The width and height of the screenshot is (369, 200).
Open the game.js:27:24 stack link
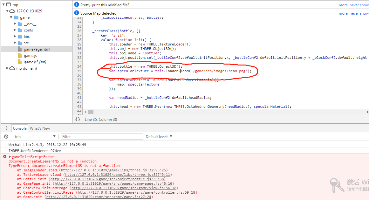click(x=99, y=197)
